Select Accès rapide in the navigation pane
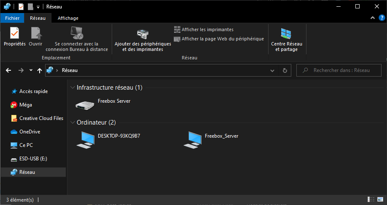Viewport: 387px width, 205px height. point(33,91)
